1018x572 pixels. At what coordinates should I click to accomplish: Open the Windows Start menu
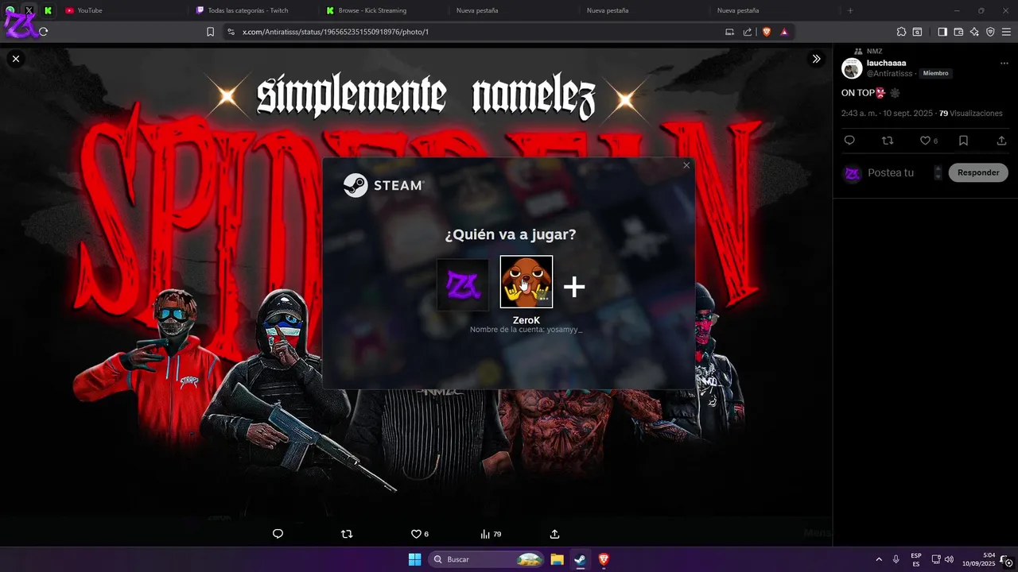[414, 559]
